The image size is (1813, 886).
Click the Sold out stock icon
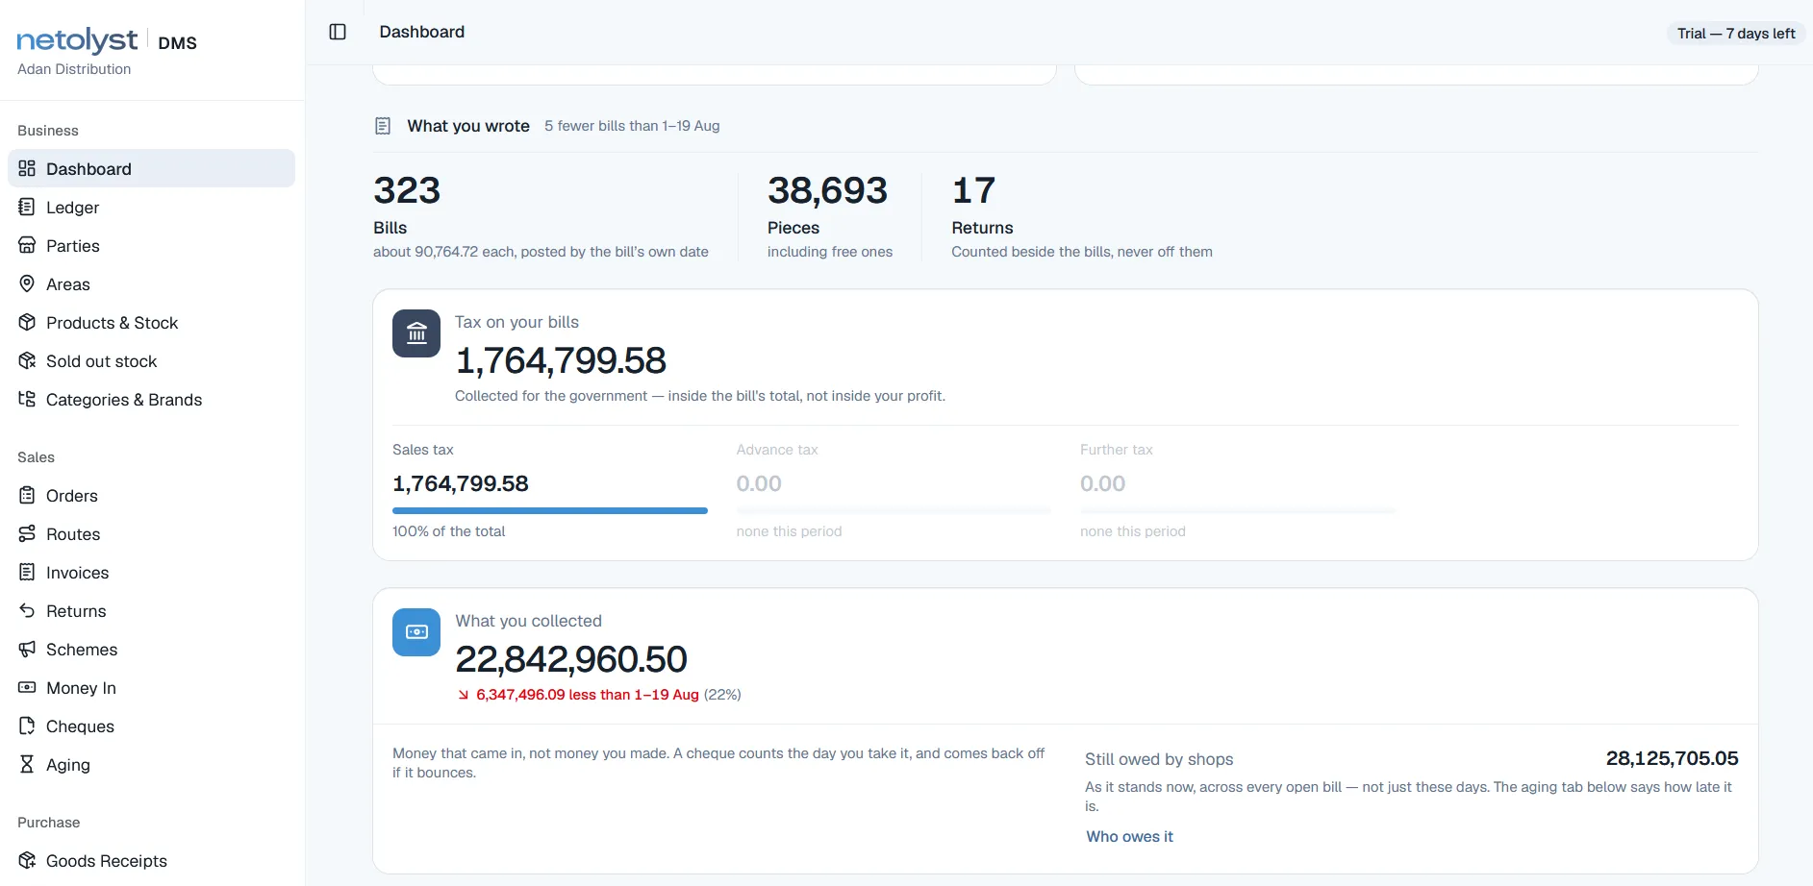tap(27, 360)
